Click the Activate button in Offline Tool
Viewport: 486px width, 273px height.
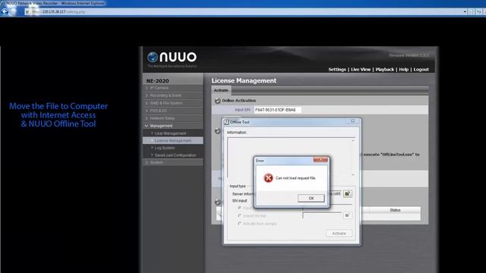coord(339,234)
